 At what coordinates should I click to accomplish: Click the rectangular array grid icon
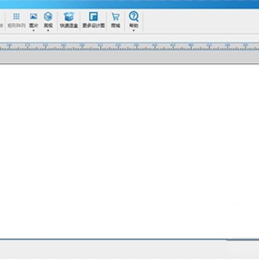(17, 17)
